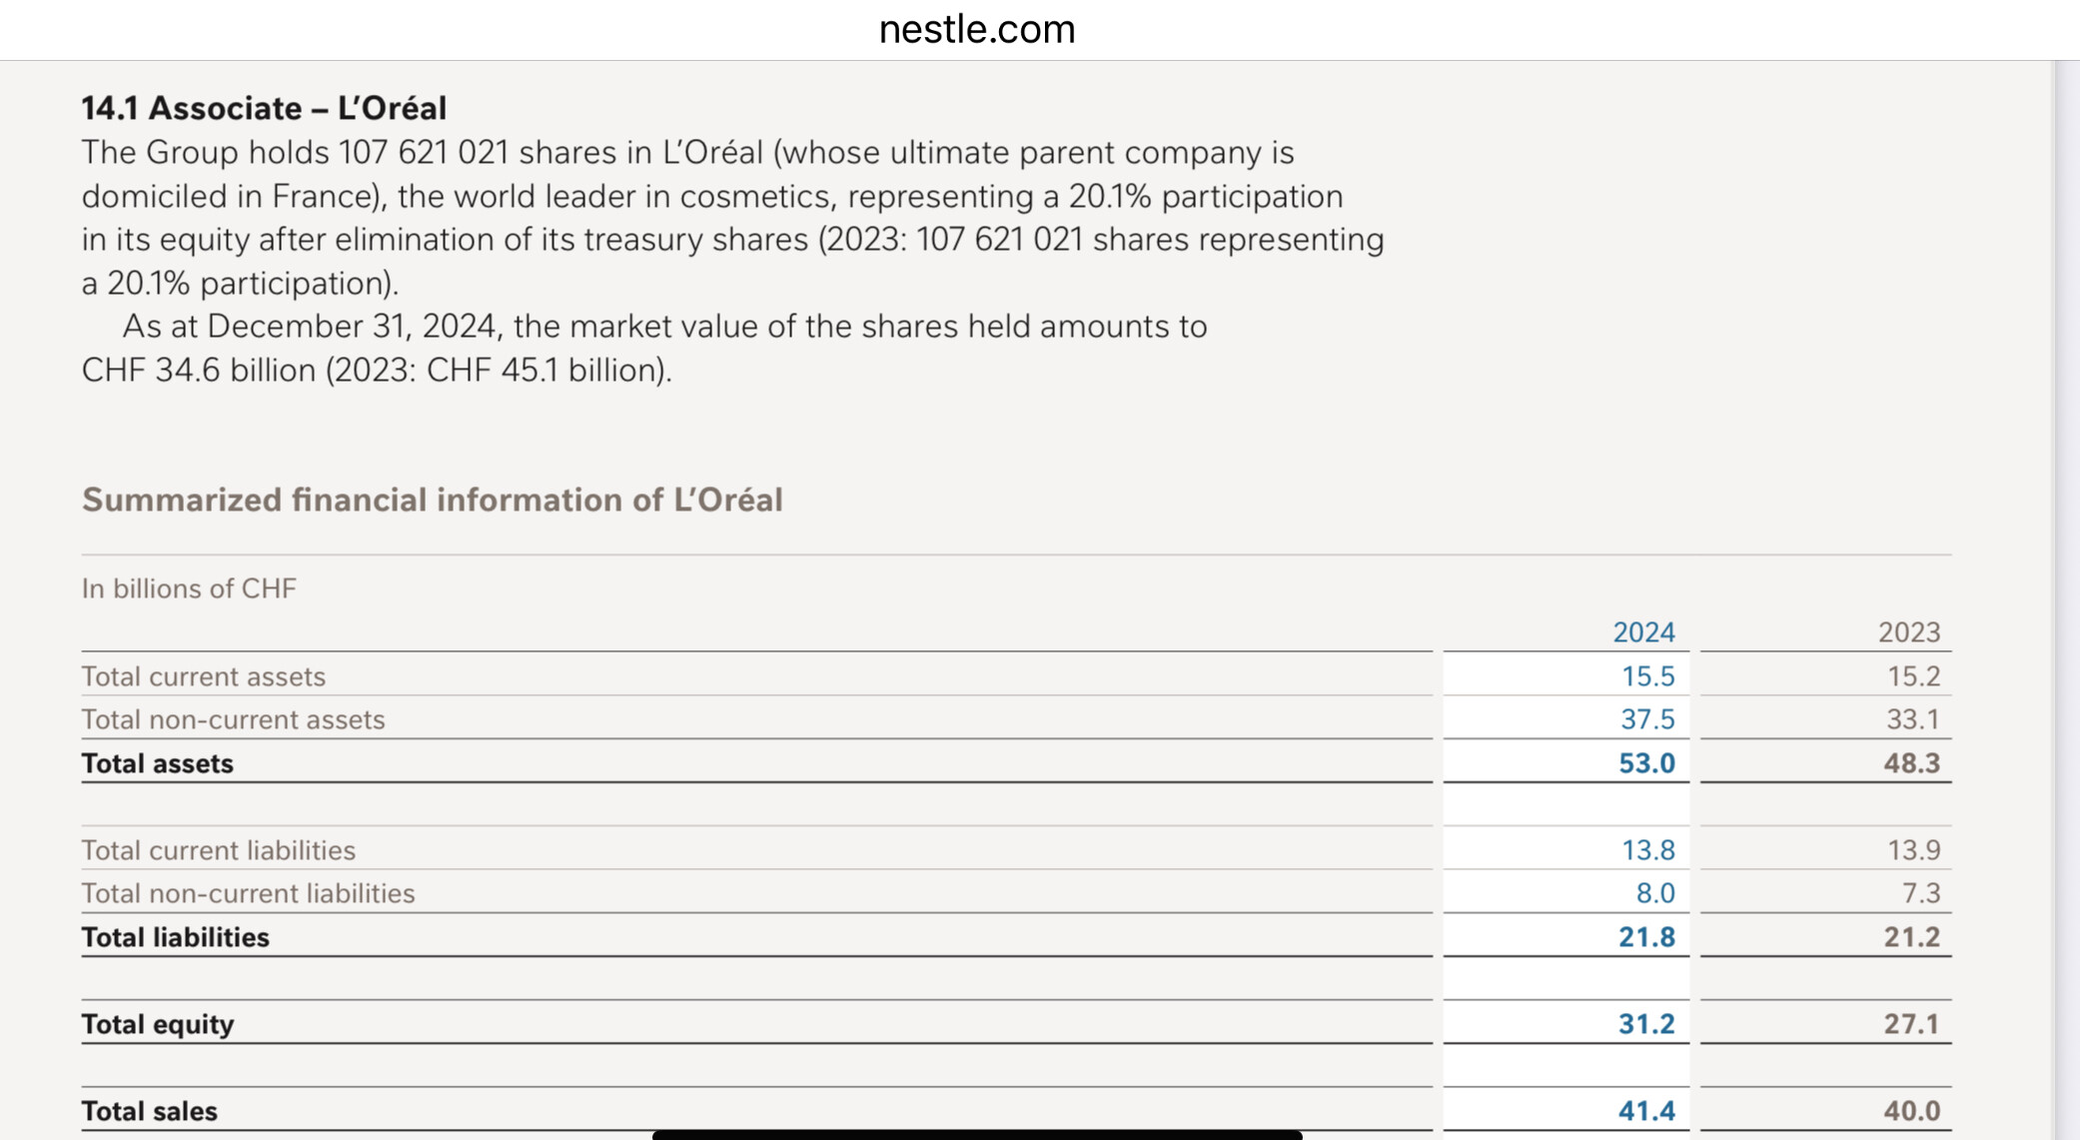This screenshot has width=2080, height=1140.
Task: Click the "Summarized financial information of L'Oréal" heading
Action: click(x=432, y=500)
